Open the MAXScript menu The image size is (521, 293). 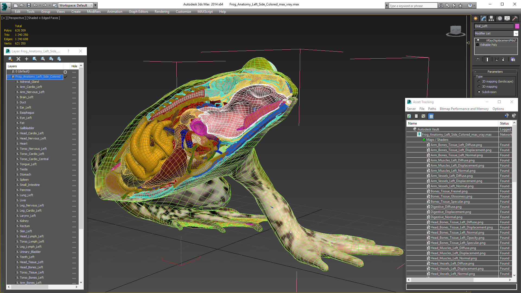point(205,12)
